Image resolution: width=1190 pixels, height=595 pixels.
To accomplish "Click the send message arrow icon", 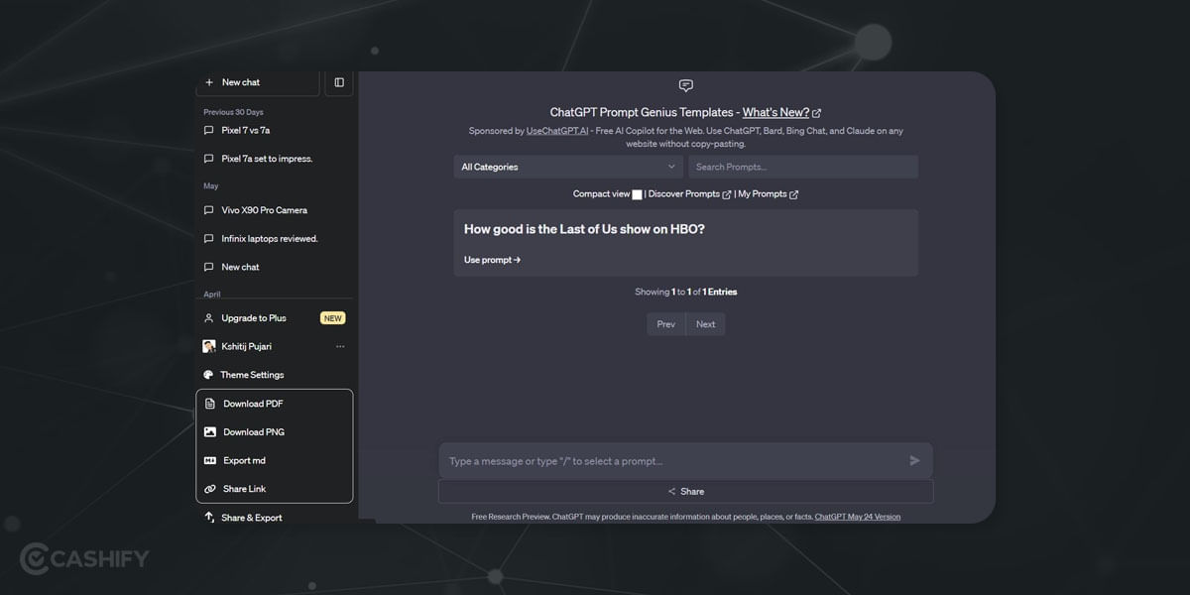I will point(914,461).
